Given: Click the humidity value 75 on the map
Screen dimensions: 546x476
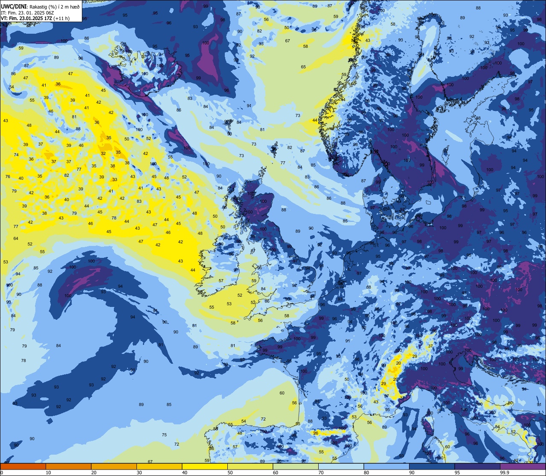Looking at the screenshot, I should [164, 435].
